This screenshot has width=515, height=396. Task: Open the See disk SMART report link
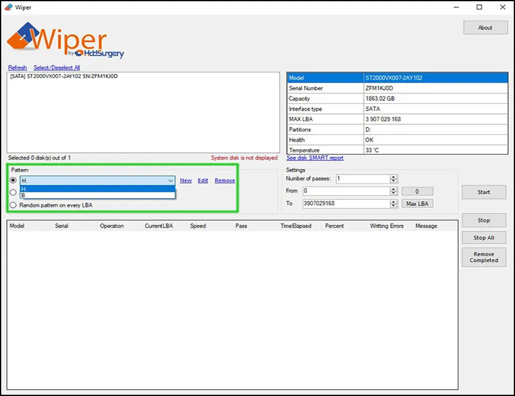314,158
